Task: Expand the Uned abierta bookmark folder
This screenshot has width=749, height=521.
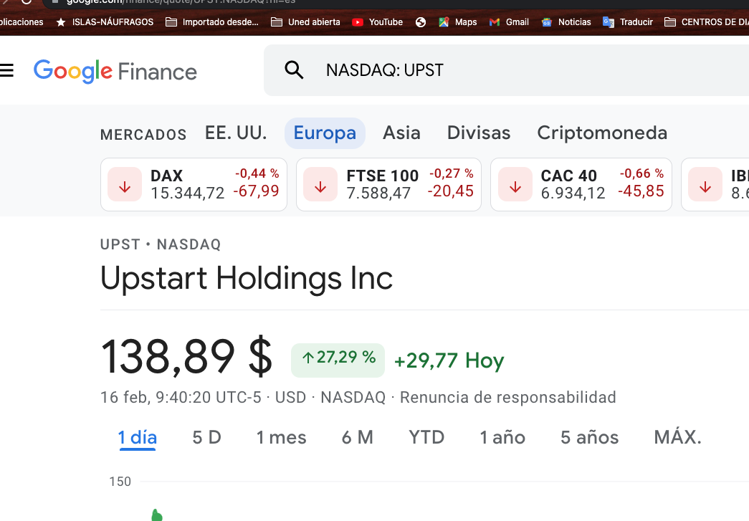Action: tap(305, 22)
